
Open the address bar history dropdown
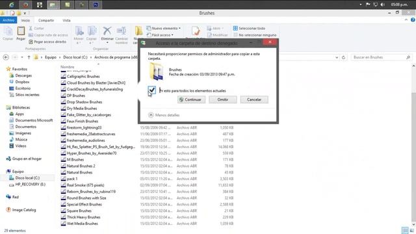(x=337, y=57)
